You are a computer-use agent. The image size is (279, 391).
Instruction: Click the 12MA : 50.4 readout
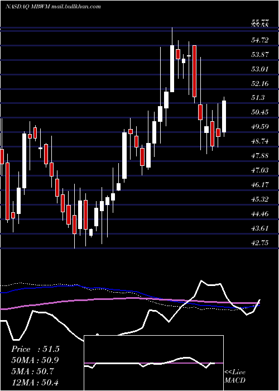point(35,382)
